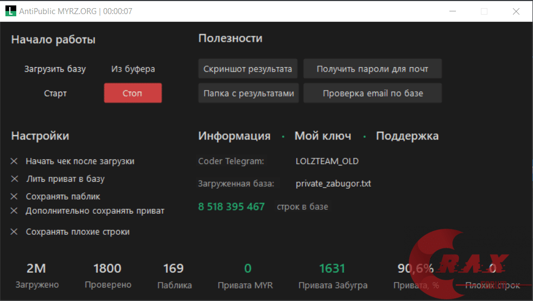The image size is (533, 301).
Task: Click the Загруженная база label
Action: coord(236,183)
